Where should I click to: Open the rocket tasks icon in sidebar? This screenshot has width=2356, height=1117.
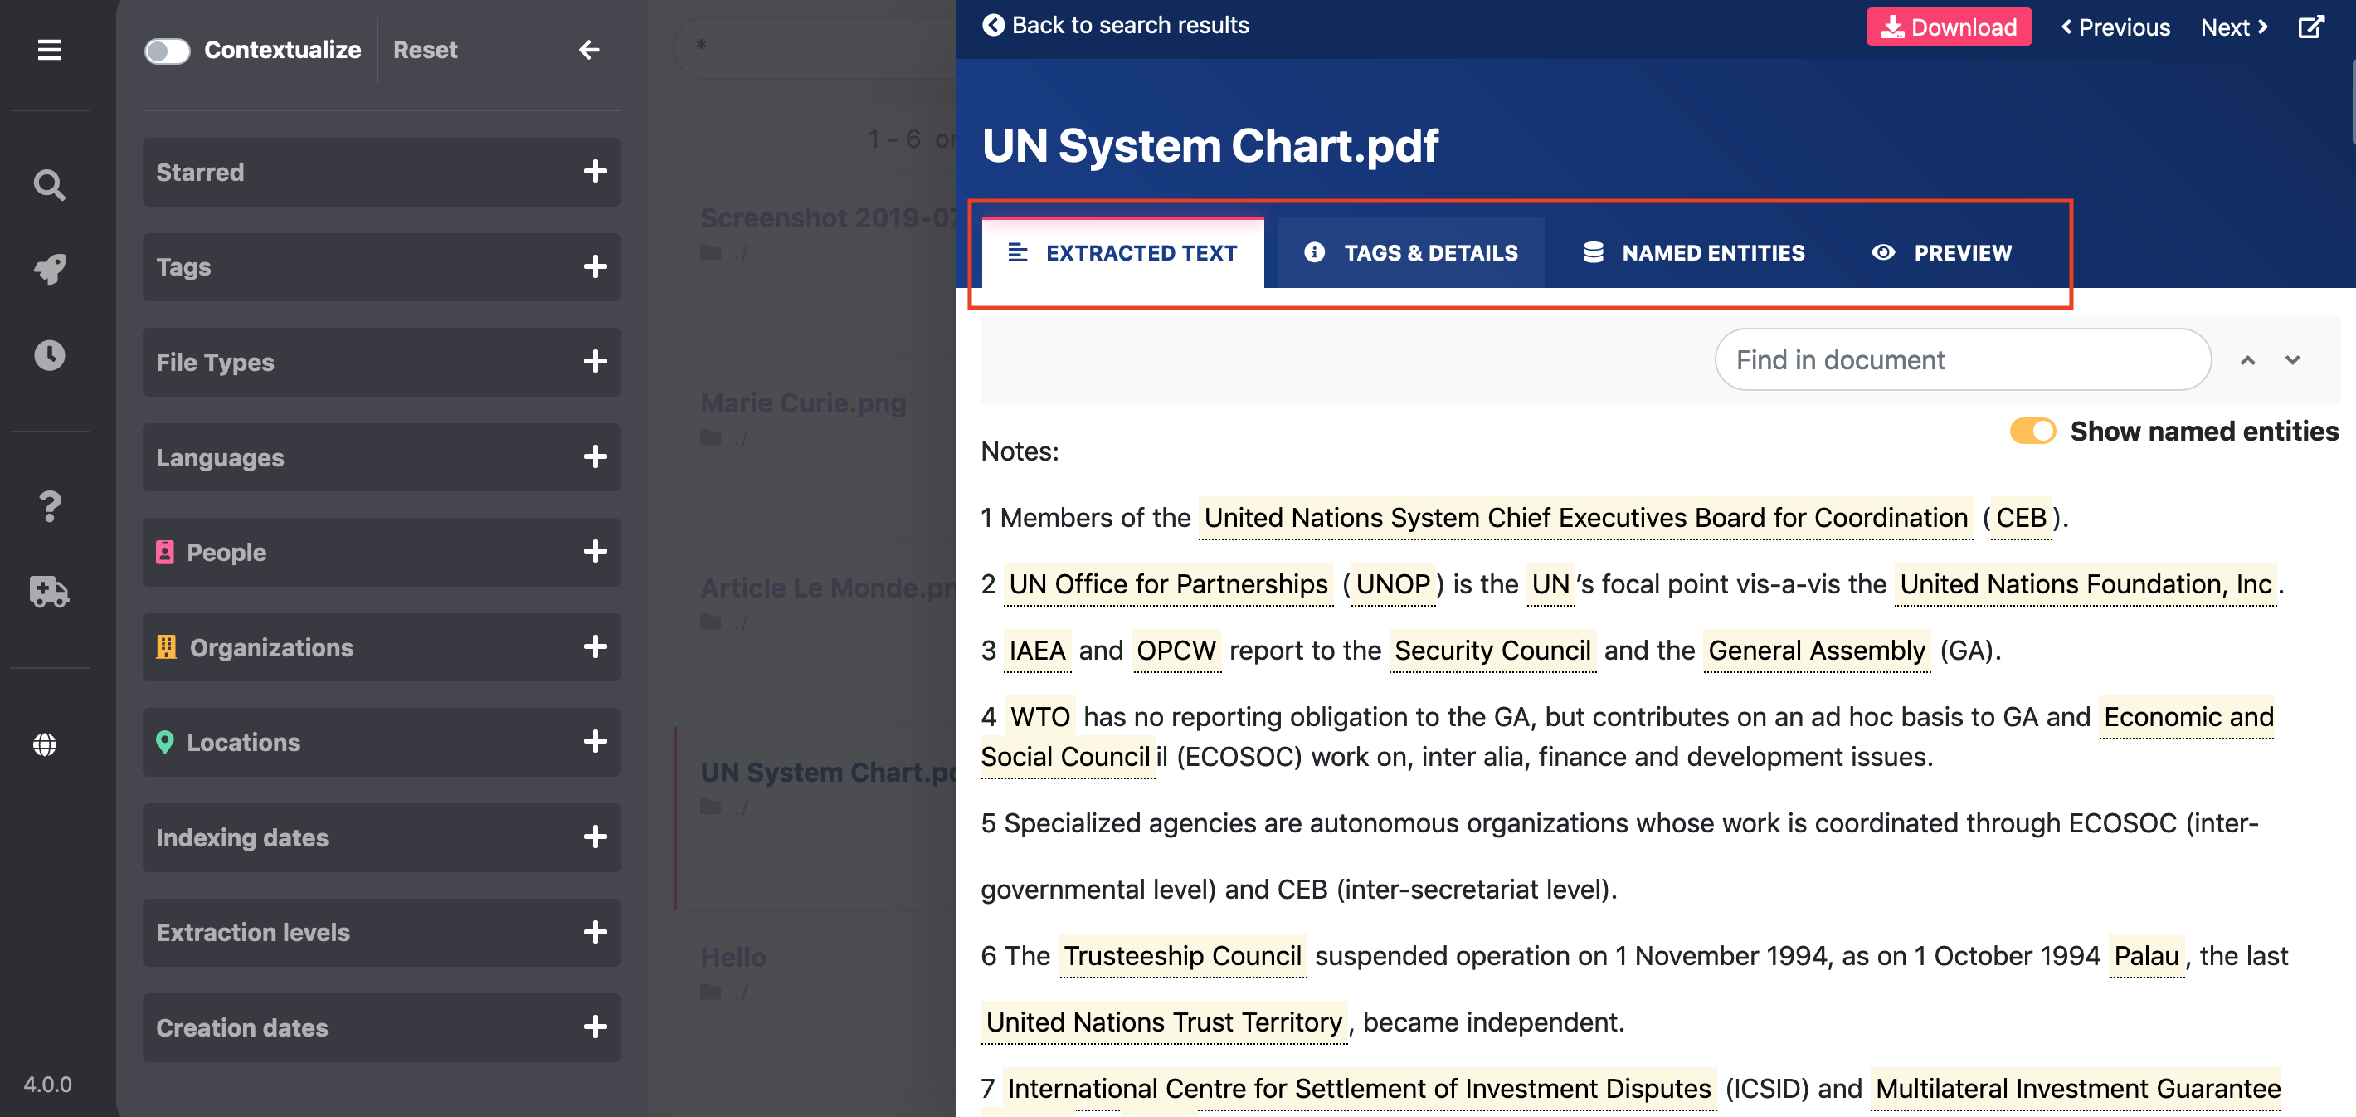50,270
